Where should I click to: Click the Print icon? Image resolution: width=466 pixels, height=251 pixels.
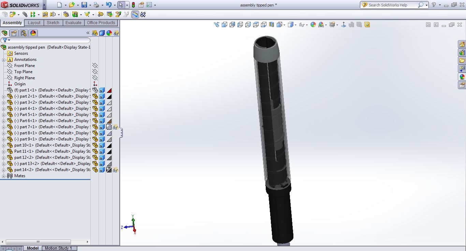click(x=96, y=5)
